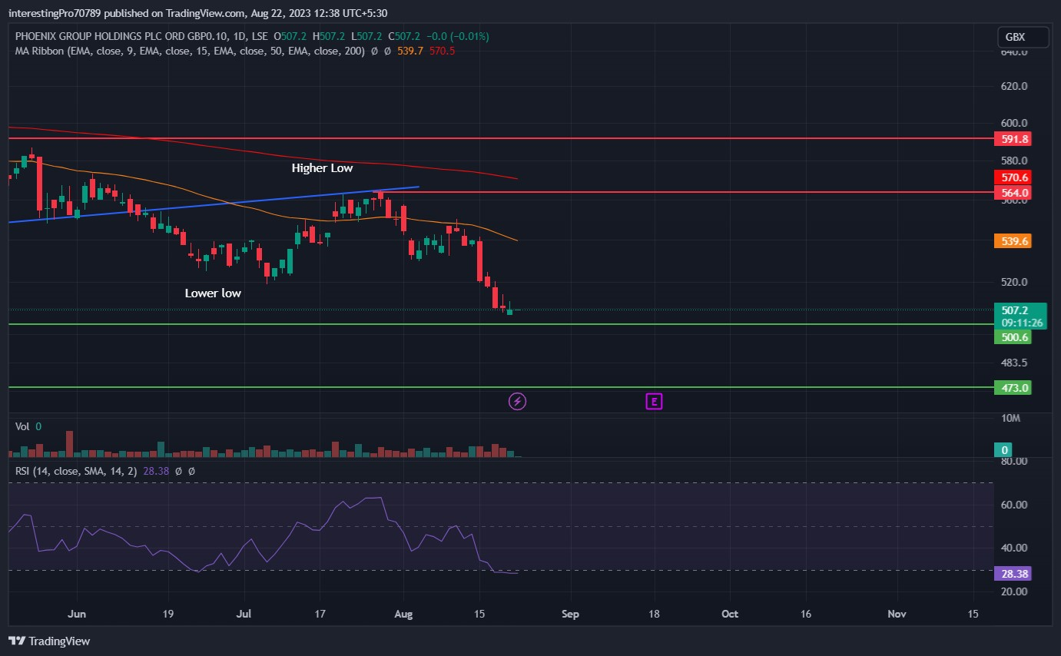The width and height of the screenshot is (1061, 656).
Task: Click the RSI 28.38 legend value
Action: pyautogui.click(x=157, y=471)
